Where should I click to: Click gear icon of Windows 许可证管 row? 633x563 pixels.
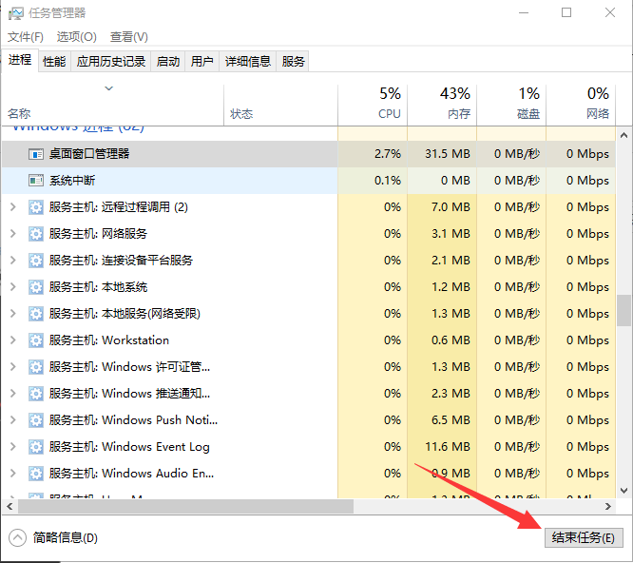pyautogui.click(x=36, y=367)
